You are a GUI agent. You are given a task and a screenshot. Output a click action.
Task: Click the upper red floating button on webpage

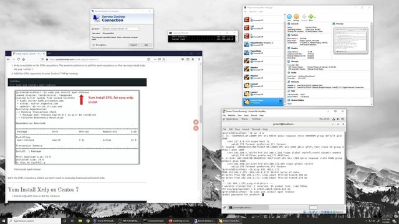click(196, 122)
